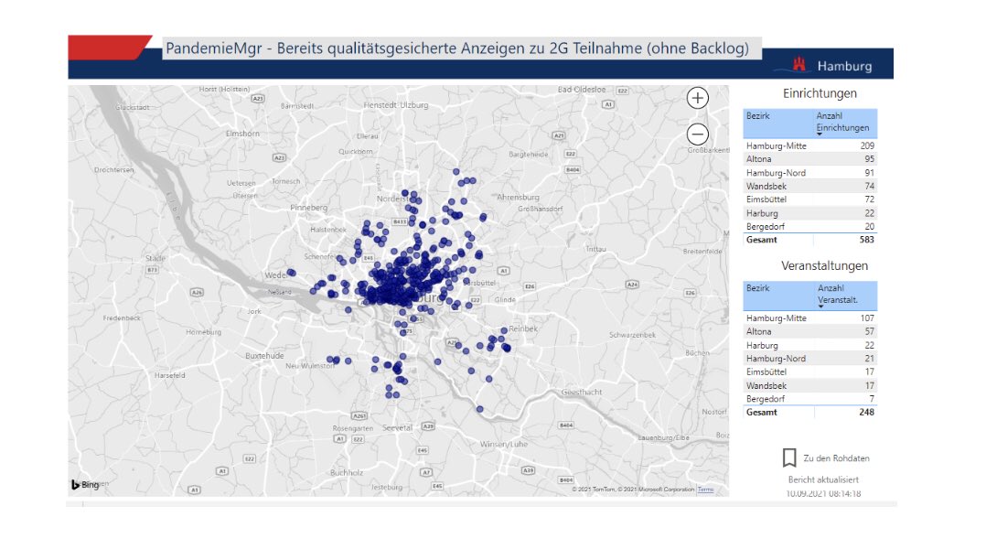Click the Buxtehude label on the map
The image size is (986, 549).
tap(264, 356)
